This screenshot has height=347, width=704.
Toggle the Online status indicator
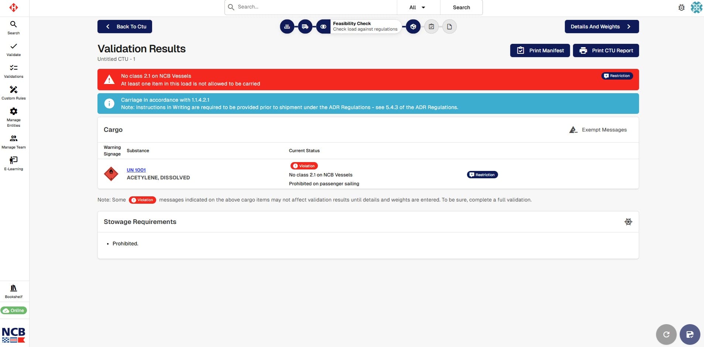pos(14,311)
